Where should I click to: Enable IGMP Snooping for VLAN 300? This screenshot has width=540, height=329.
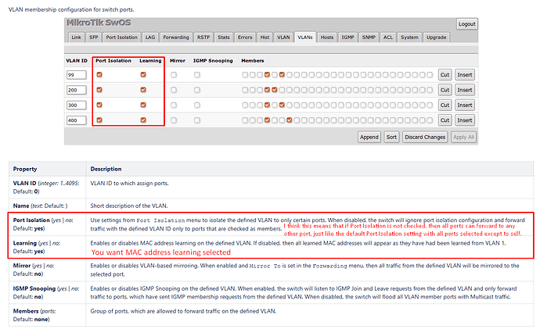pyautogui.click(x=197, y=105)
